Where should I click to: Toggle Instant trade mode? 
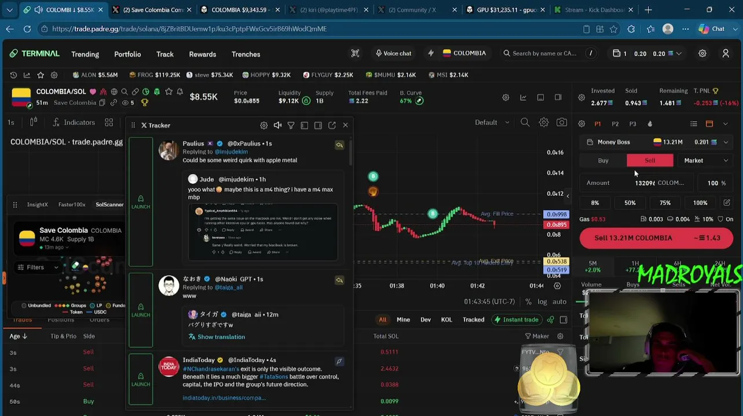(515, 320)
